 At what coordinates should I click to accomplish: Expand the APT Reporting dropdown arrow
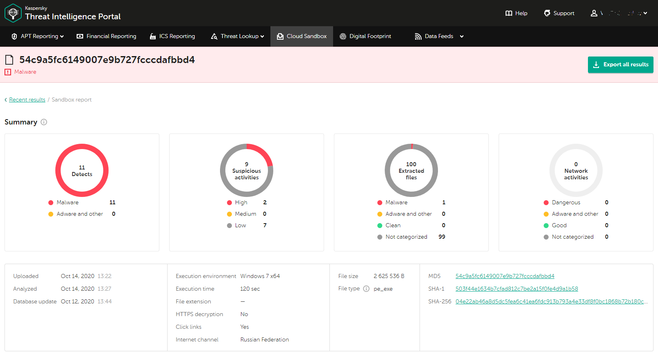[x=62, y=36]
